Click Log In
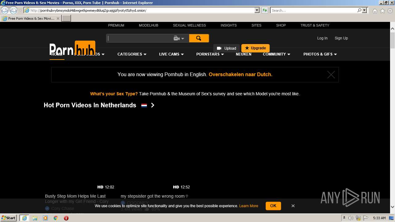Image resolution: width=395 pixels, height=222 pixels. coord(322,38)
